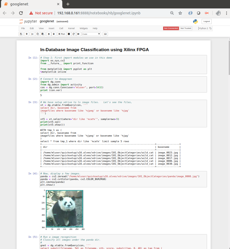Click the blue circular extension icon

click(x=190, y=13)
